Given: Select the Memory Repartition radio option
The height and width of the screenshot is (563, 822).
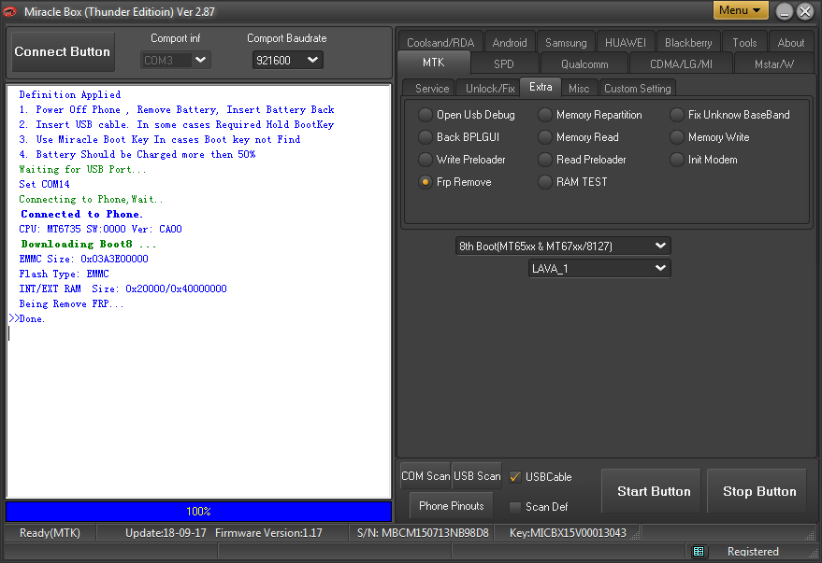Looking at the screenshot, I should pos(544,115).
